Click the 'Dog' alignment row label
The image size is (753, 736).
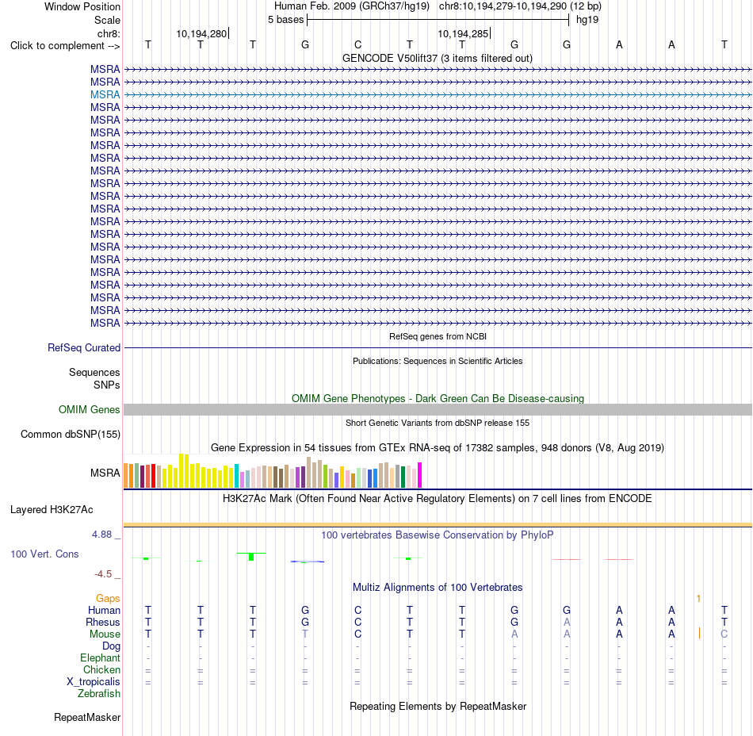click(x=111, y=646)
